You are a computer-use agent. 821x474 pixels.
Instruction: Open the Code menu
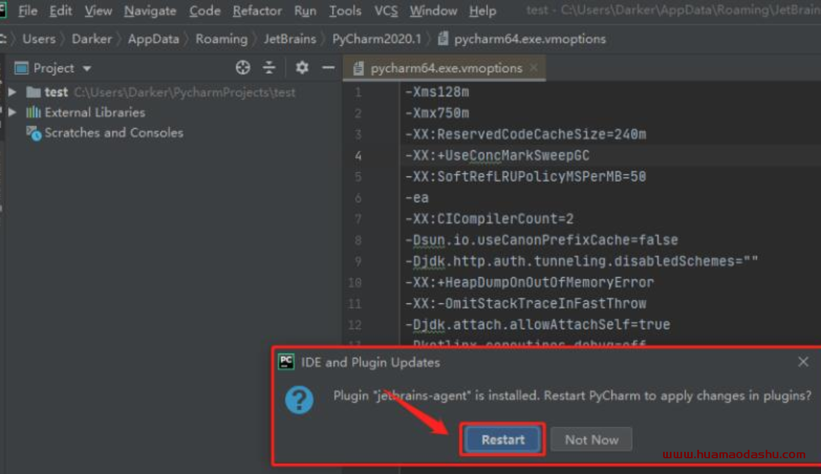point(205,11)
